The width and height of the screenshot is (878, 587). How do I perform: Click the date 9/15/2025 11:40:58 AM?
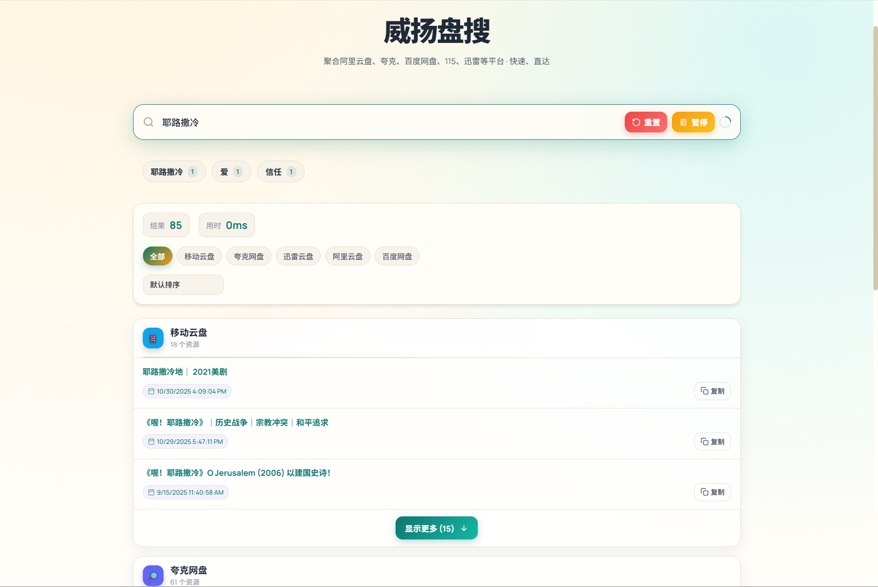186,492
